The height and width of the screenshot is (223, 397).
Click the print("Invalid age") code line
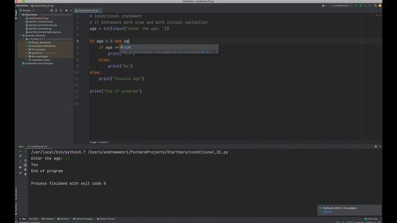[122, 79]
